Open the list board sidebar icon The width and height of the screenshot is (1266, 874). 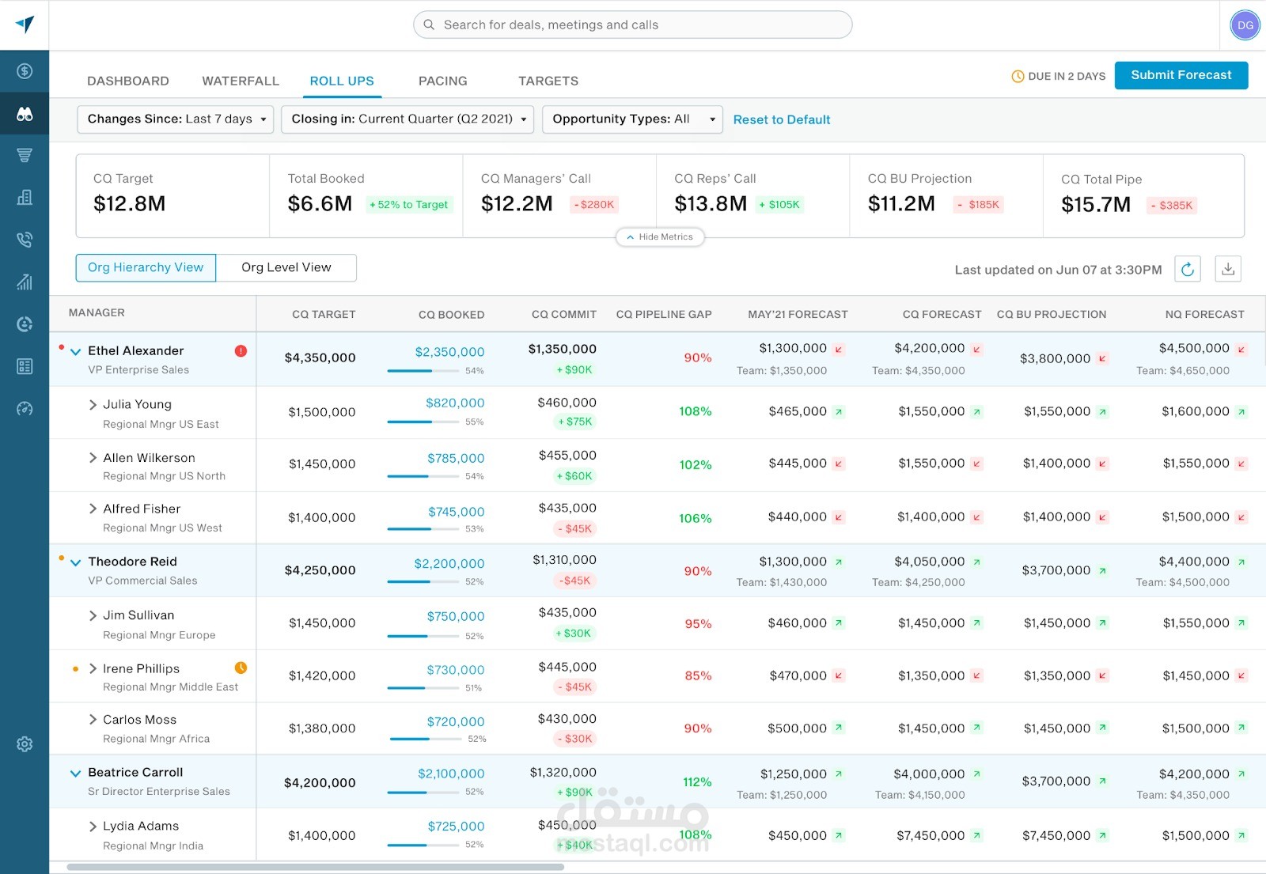click(x=25, y=366)
